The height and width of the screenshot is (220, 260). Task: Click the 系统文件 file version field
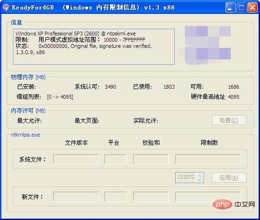click(76, 159)
